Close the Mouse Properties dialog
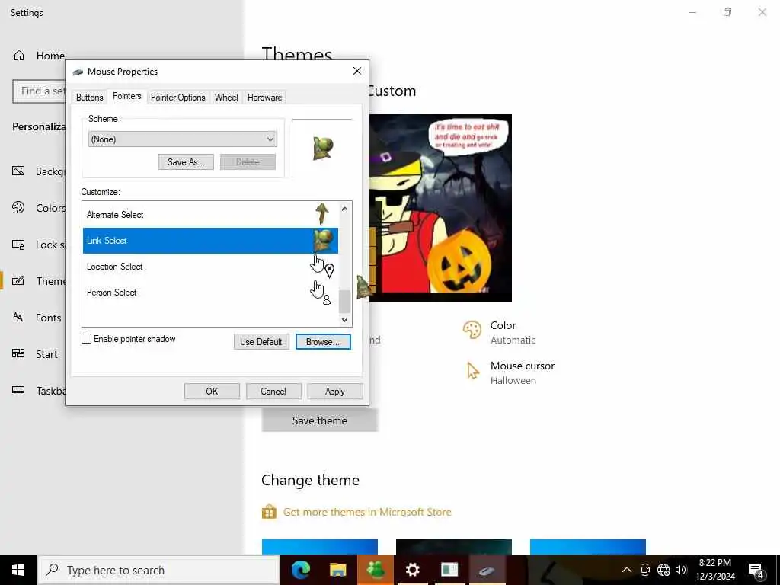780x585 pixels. pyautogui.click(x=357, y=71)
